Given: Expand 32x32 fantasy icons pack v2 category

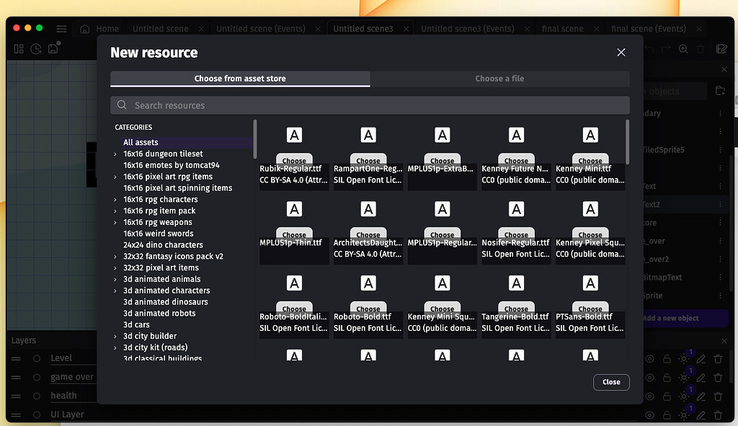Looking at the screenshot, I should [115, 257].
